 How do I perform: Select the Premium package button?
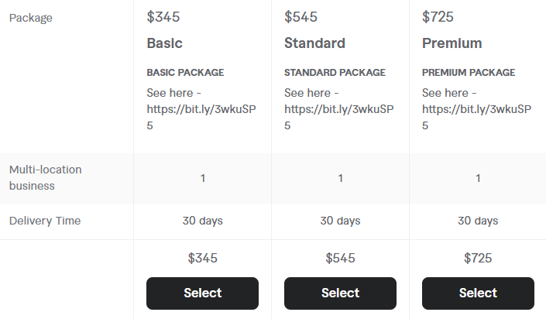click(478, 293)
